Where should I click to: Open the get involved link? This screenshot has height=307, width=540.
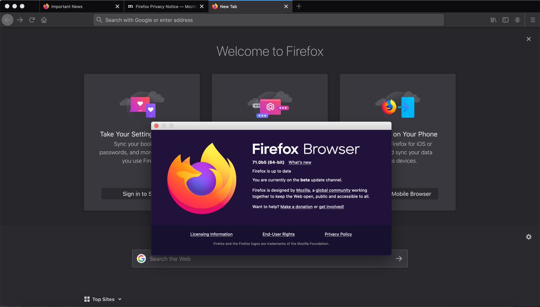pos(331,207)
